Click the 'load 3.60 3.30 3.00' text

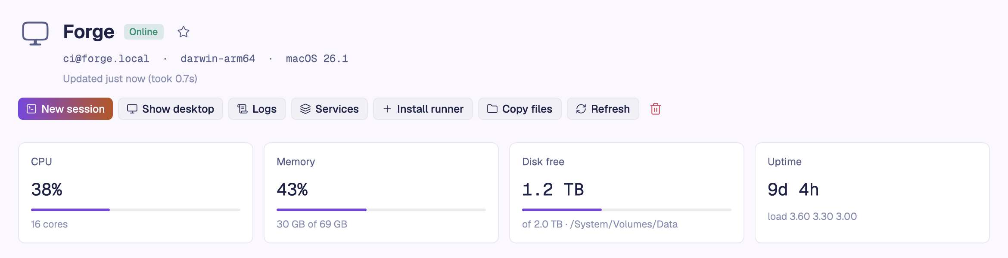pyautogui.click(x=812, y=216)
